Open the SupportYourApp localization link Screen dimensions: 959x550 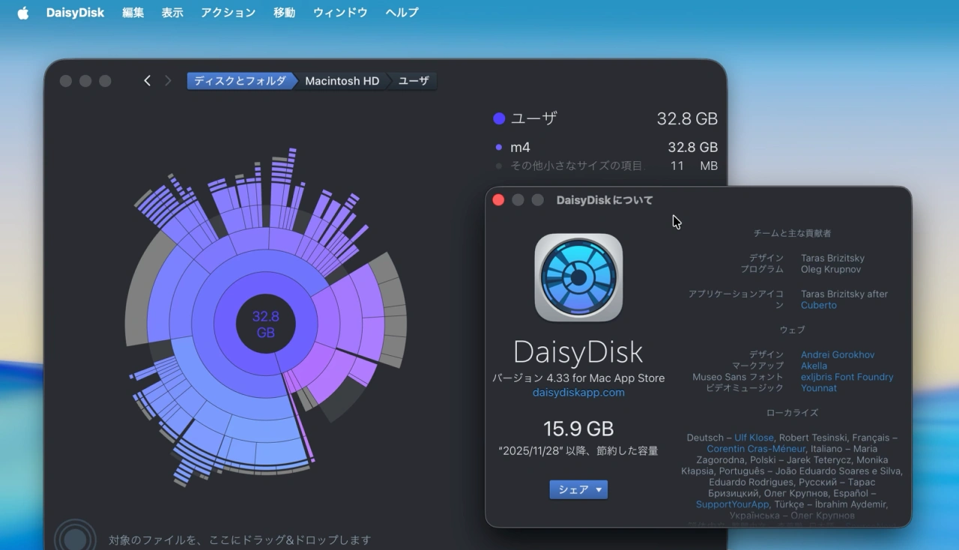(731, 504)
